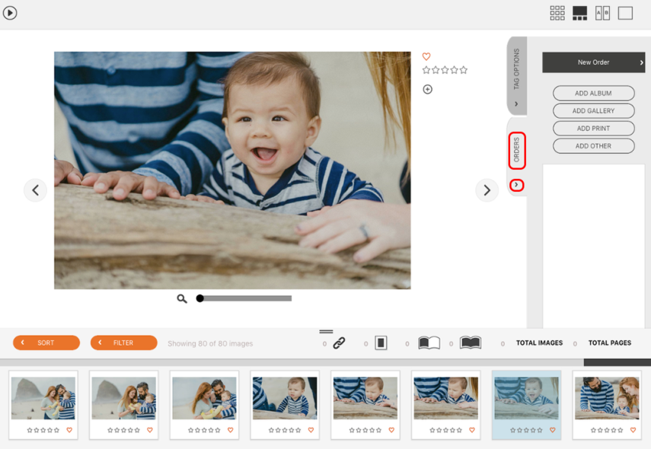Open the ORDERS side tab
The height and width of the screenshot is (449, 651).
[517, 150]
